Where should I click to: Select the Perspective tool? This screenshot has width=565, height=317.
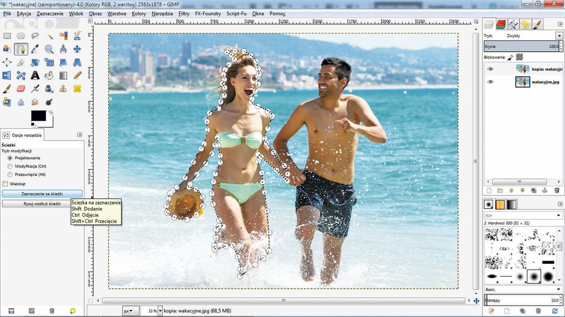click(x=77, y=62)
